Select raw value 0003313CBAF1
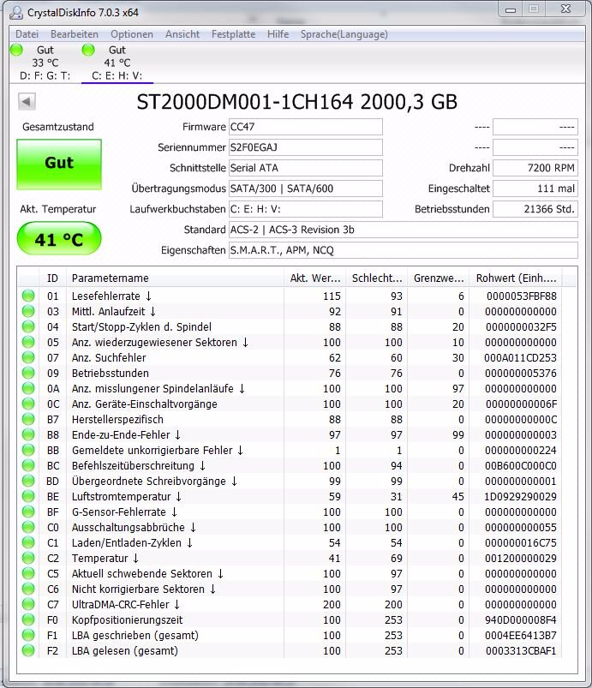Viewport: 592px width, 688px height. coord(521,651)
